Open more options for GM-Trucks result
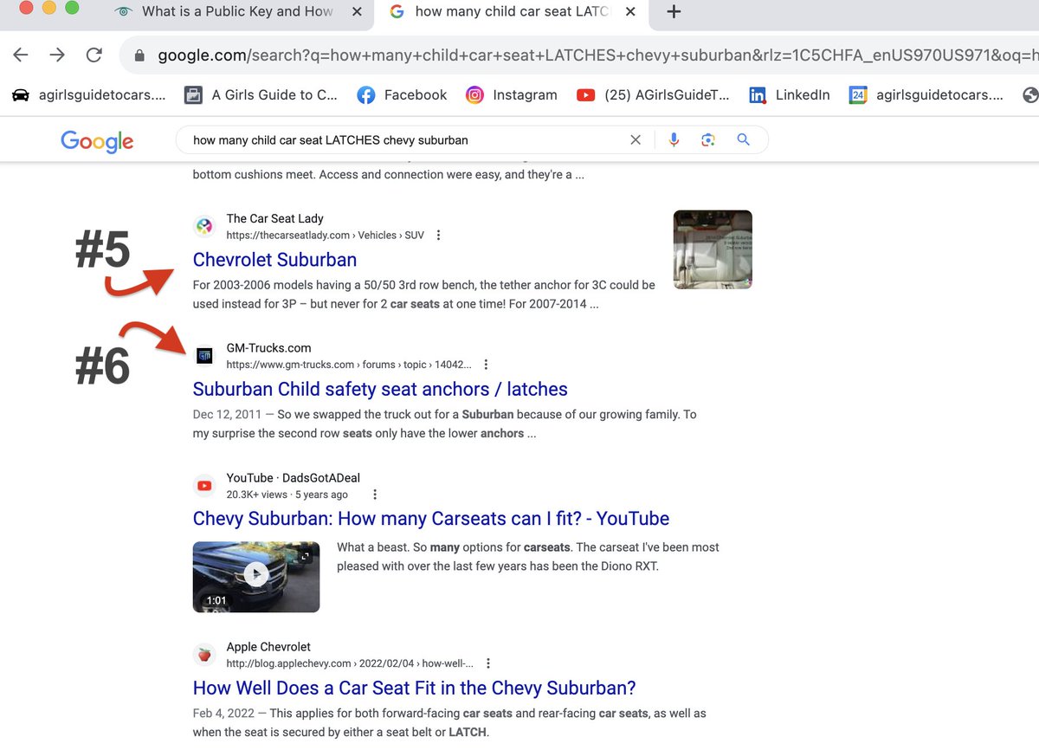This screenshot has height=750, width=1039. click(487, 365)
